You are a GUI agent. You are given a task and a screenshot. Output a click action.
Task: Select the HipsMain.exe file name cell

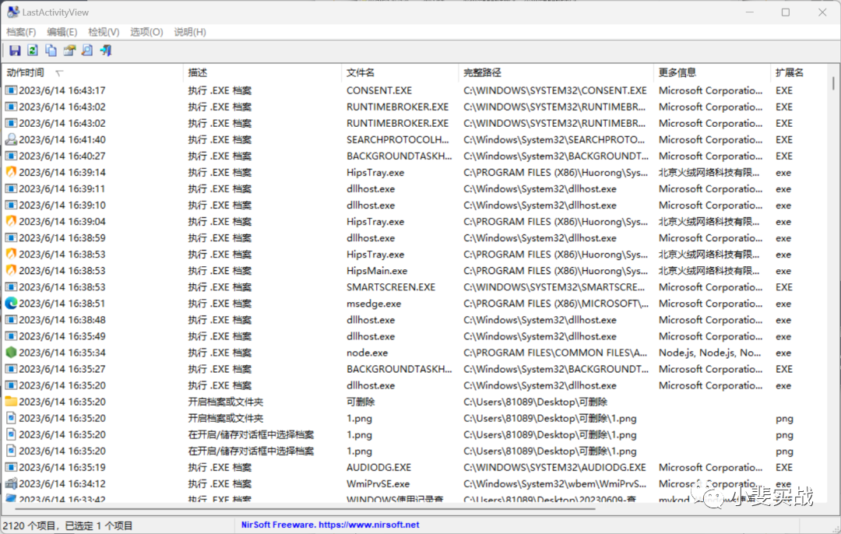[377, 271]
